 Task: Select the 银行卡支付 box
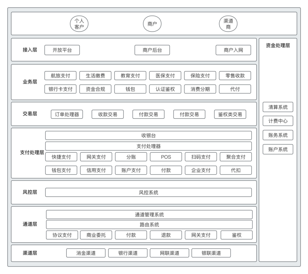click(x=60, y=89)
